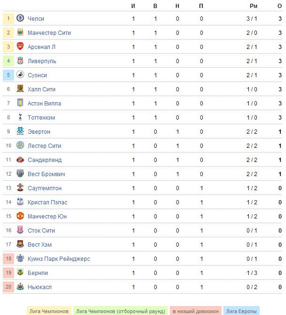Open Куинз Парк Рейнджерс team page

point(59,259)
